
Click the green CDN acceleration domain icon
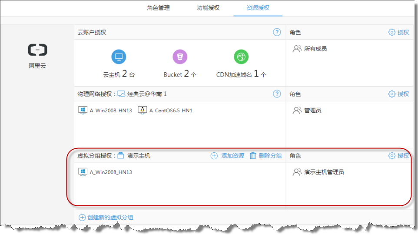241,57
